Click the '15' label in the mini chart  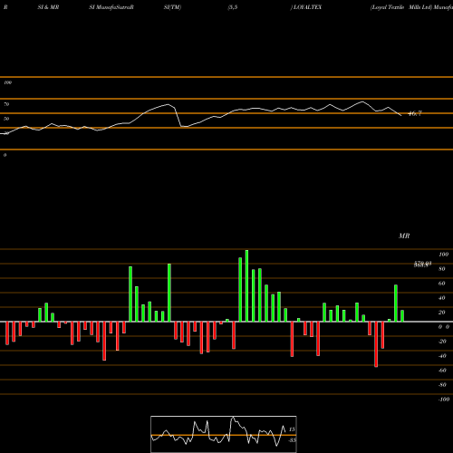click(x=292, y=429)
